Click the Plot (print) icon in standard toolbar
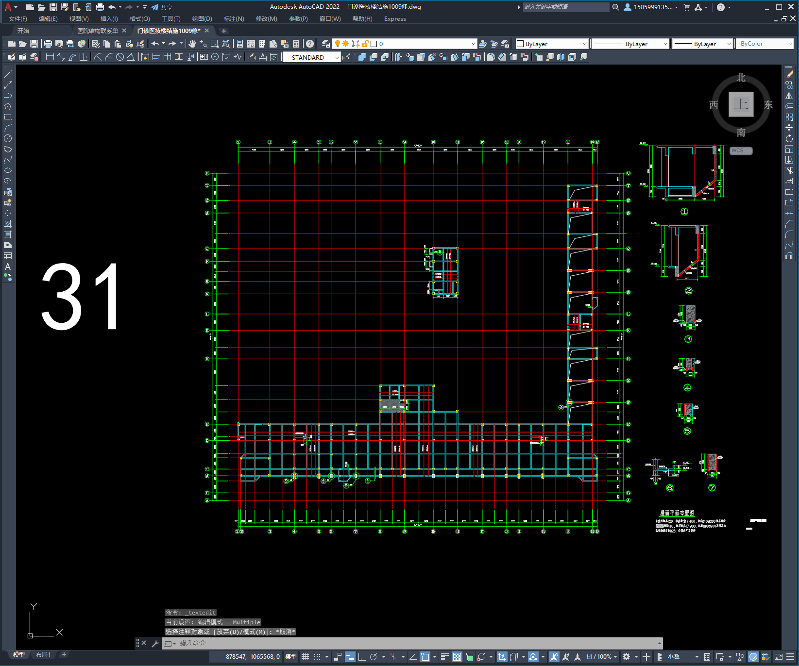 [48, 44]
